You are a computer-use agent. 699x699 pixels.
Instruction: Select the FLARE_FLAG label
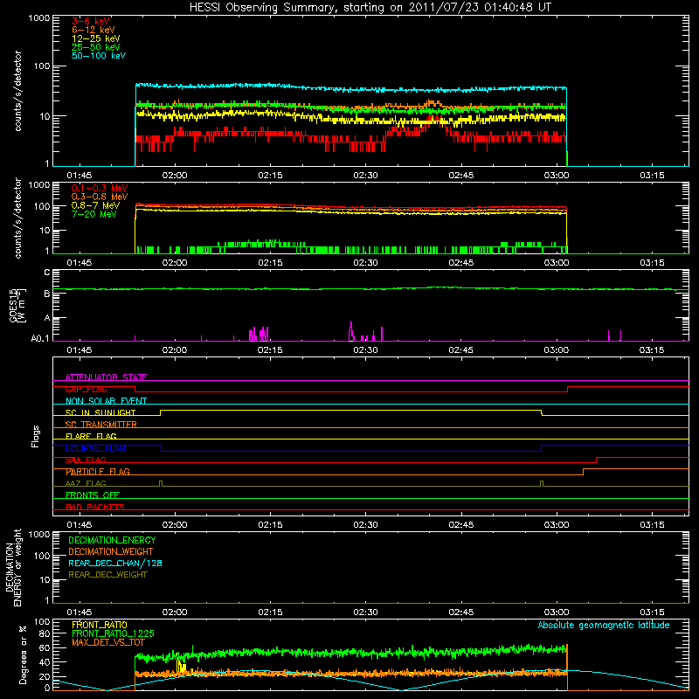[x=91, y=436]
